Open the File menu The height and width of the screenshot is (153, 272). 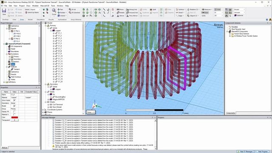6,6
